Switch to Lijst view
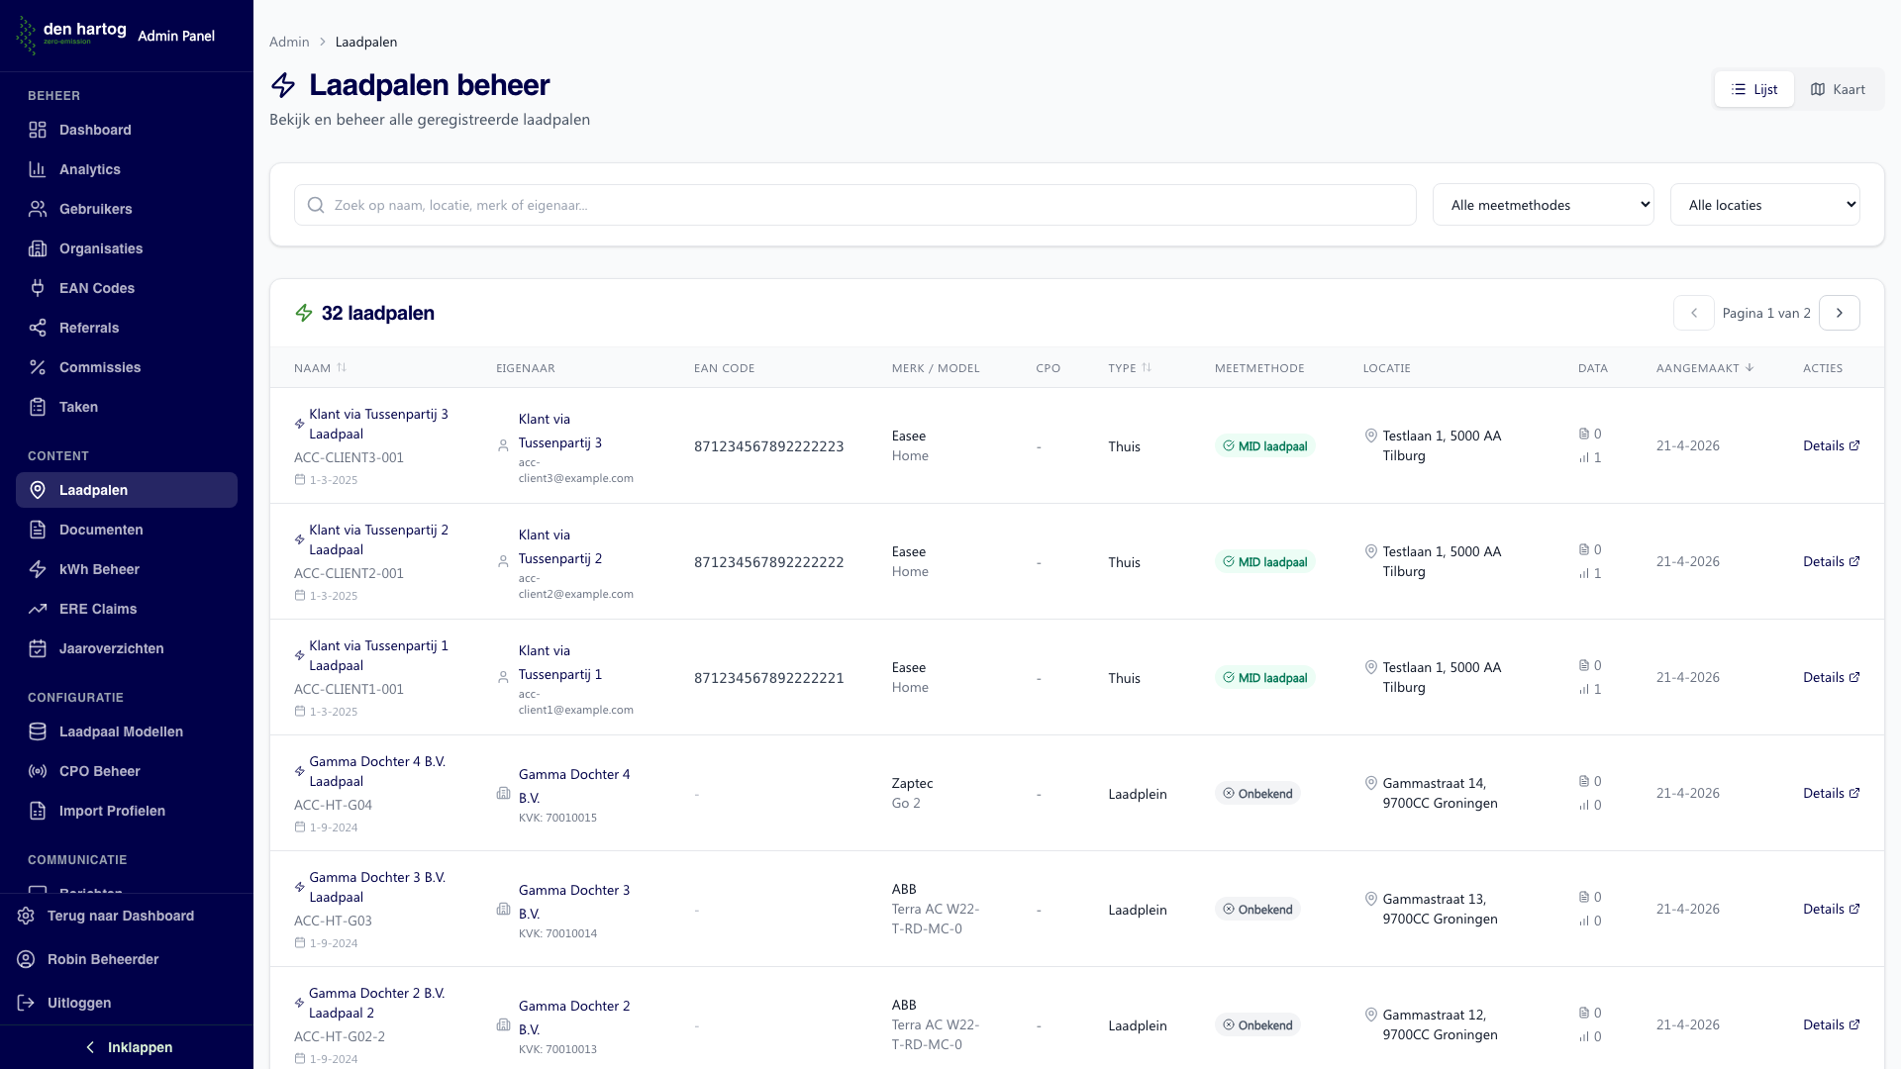The height and width of the screenshot is (1069, 1901). [x=1753, y=89]
